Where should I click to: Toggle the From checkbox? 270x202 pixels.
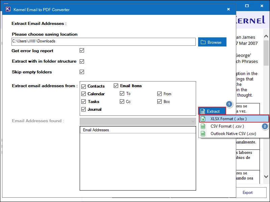click(x=159, y=94)
